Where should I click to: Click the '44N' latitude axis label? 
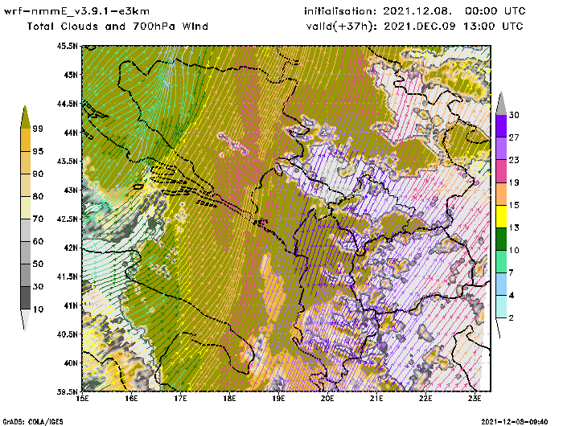point(71,133)
